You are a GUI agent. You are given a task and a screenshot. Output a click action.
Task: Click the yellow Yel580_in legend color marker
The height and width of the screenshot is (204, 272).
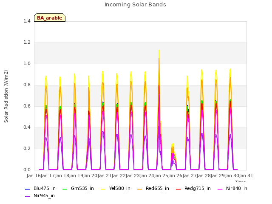[103, 189]
